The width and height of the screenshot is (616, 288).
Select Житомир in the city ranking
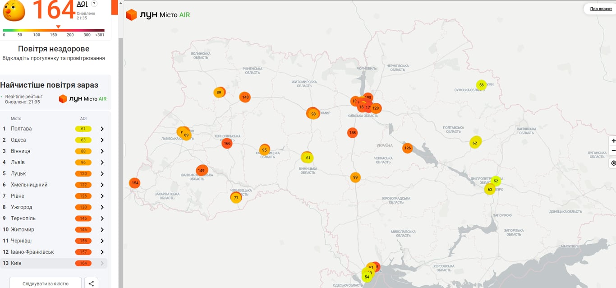(x=23, y=230)
